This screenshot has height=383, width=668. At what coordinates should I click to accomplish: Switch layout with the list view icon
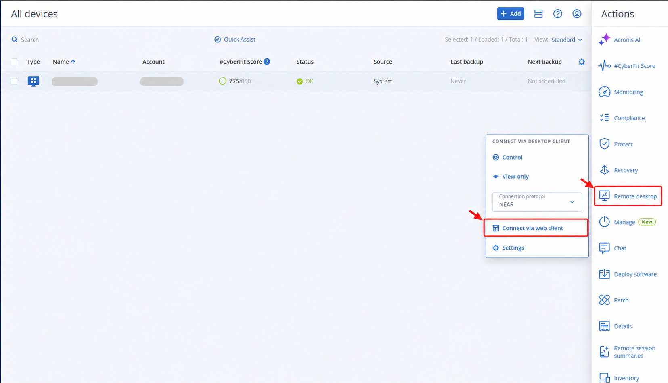point(538,14)
